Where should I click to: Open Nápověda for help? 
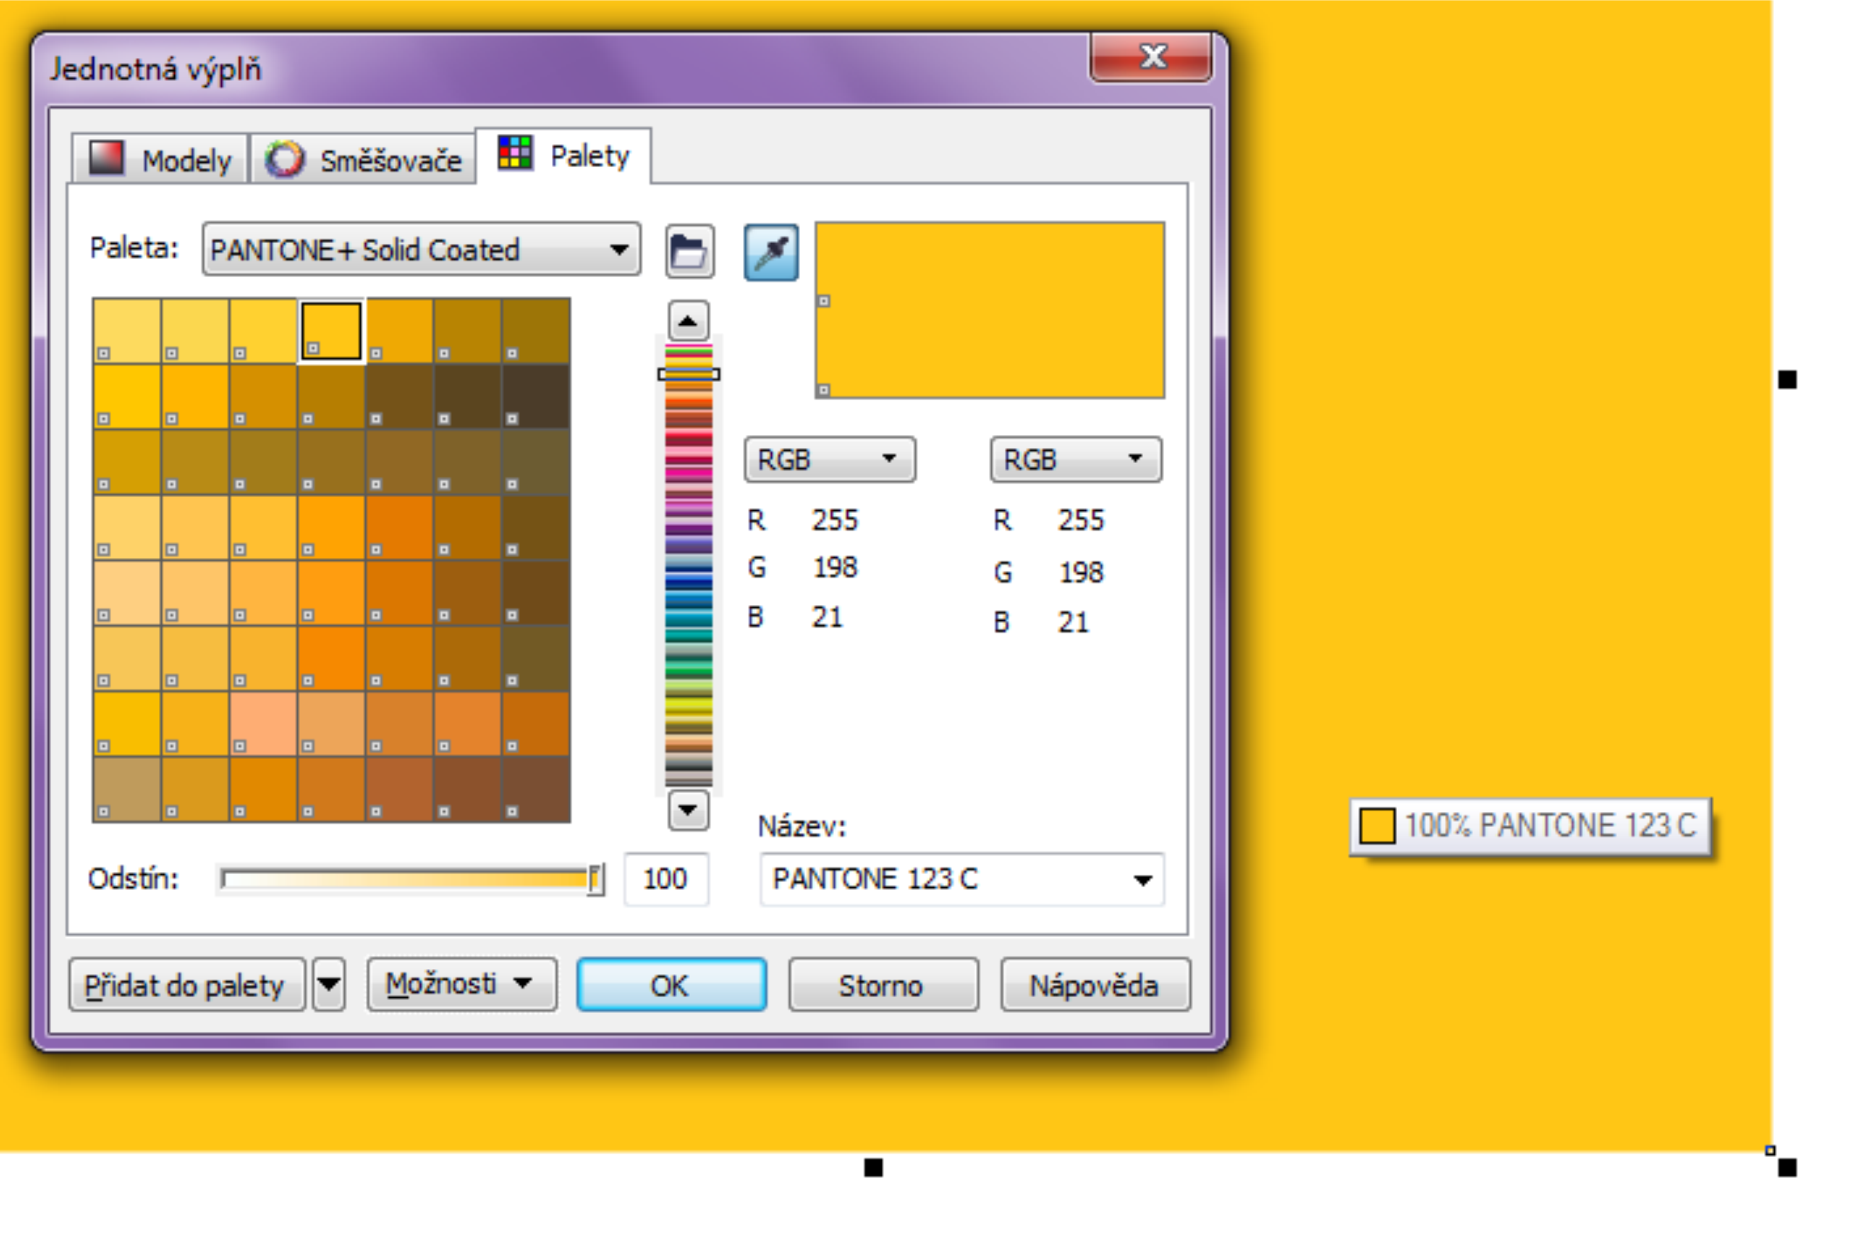coord(1094,985)
